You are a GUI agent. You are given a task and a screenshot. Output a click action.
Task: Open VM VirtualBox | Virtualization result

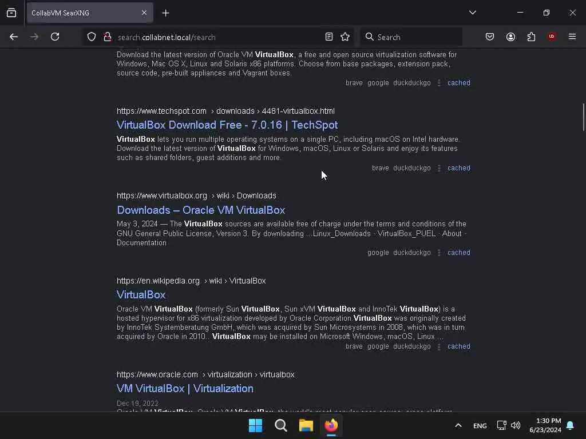[x=185, y=389]
